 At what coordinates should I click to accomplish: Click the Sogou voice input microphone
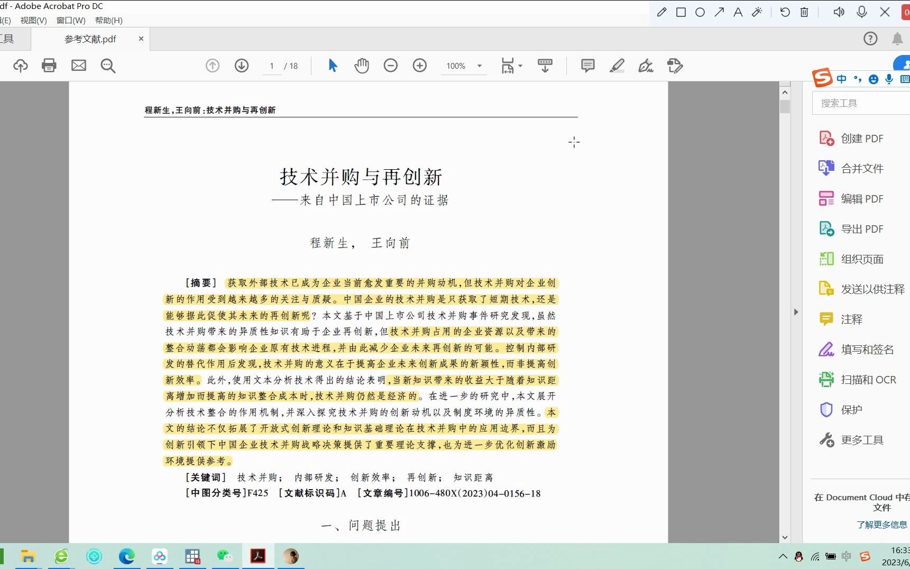(889, 79)
